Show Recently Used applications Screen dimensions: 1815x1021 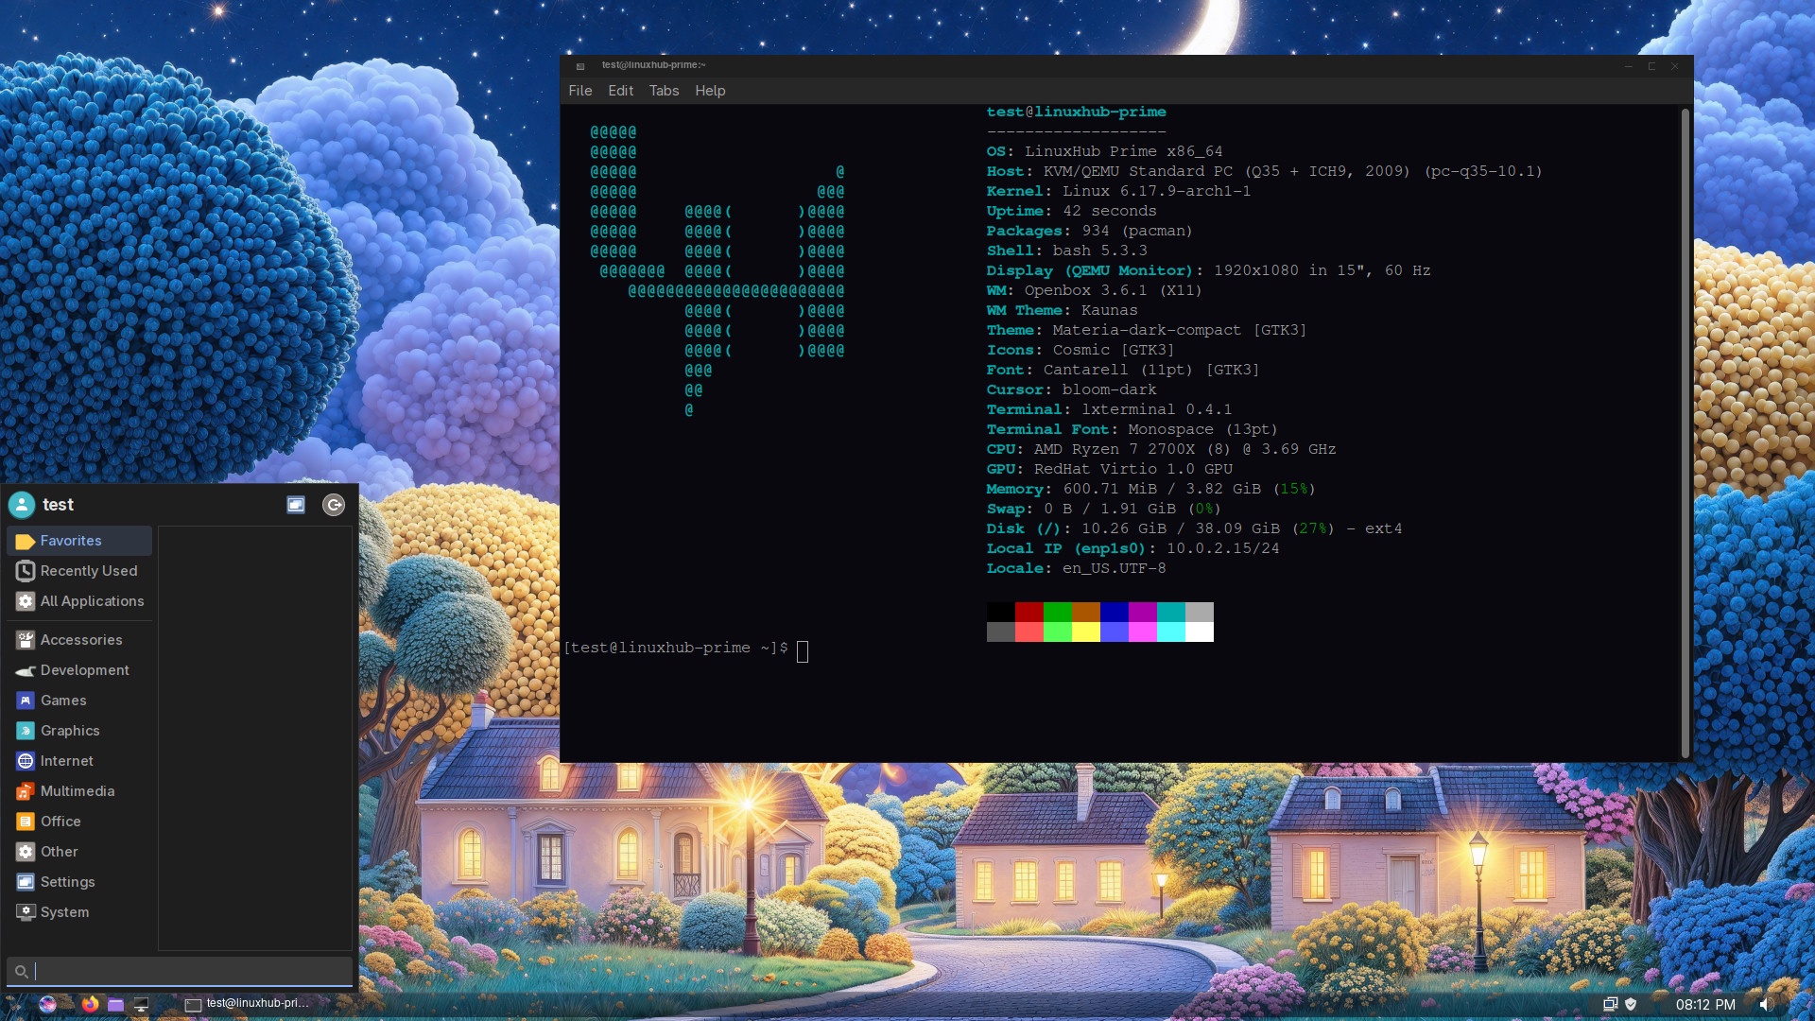[88, 571]
